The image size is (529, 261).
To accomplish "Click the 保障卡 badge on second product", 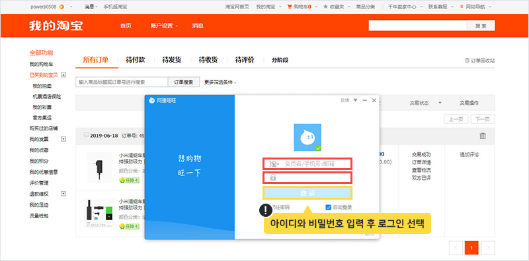I will [129, 226].
